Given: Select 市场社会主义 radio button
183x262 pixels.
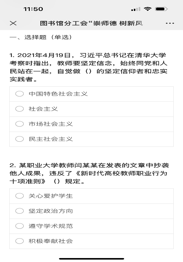Looking at the screenshot, I should pyautogui.click(x=19, y=124).
